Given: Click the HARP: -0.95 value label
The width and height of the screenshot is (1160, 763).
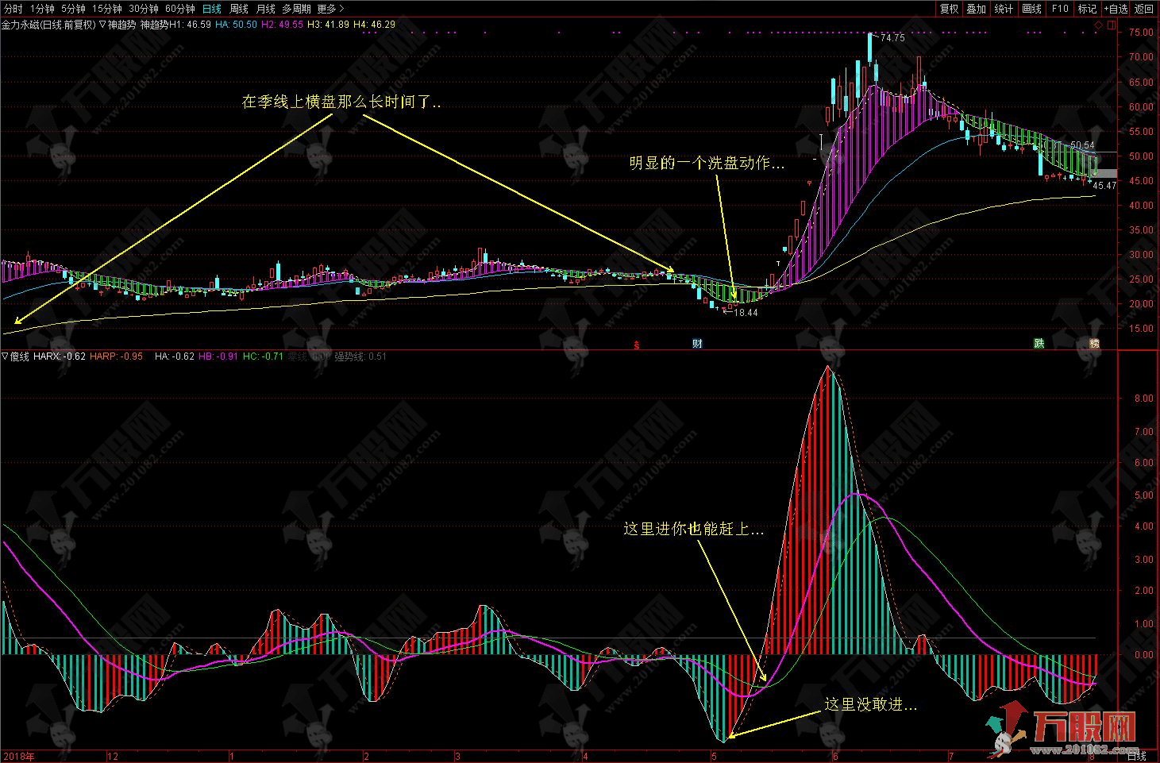Looking at the screenshot, I should click(117, 356).
